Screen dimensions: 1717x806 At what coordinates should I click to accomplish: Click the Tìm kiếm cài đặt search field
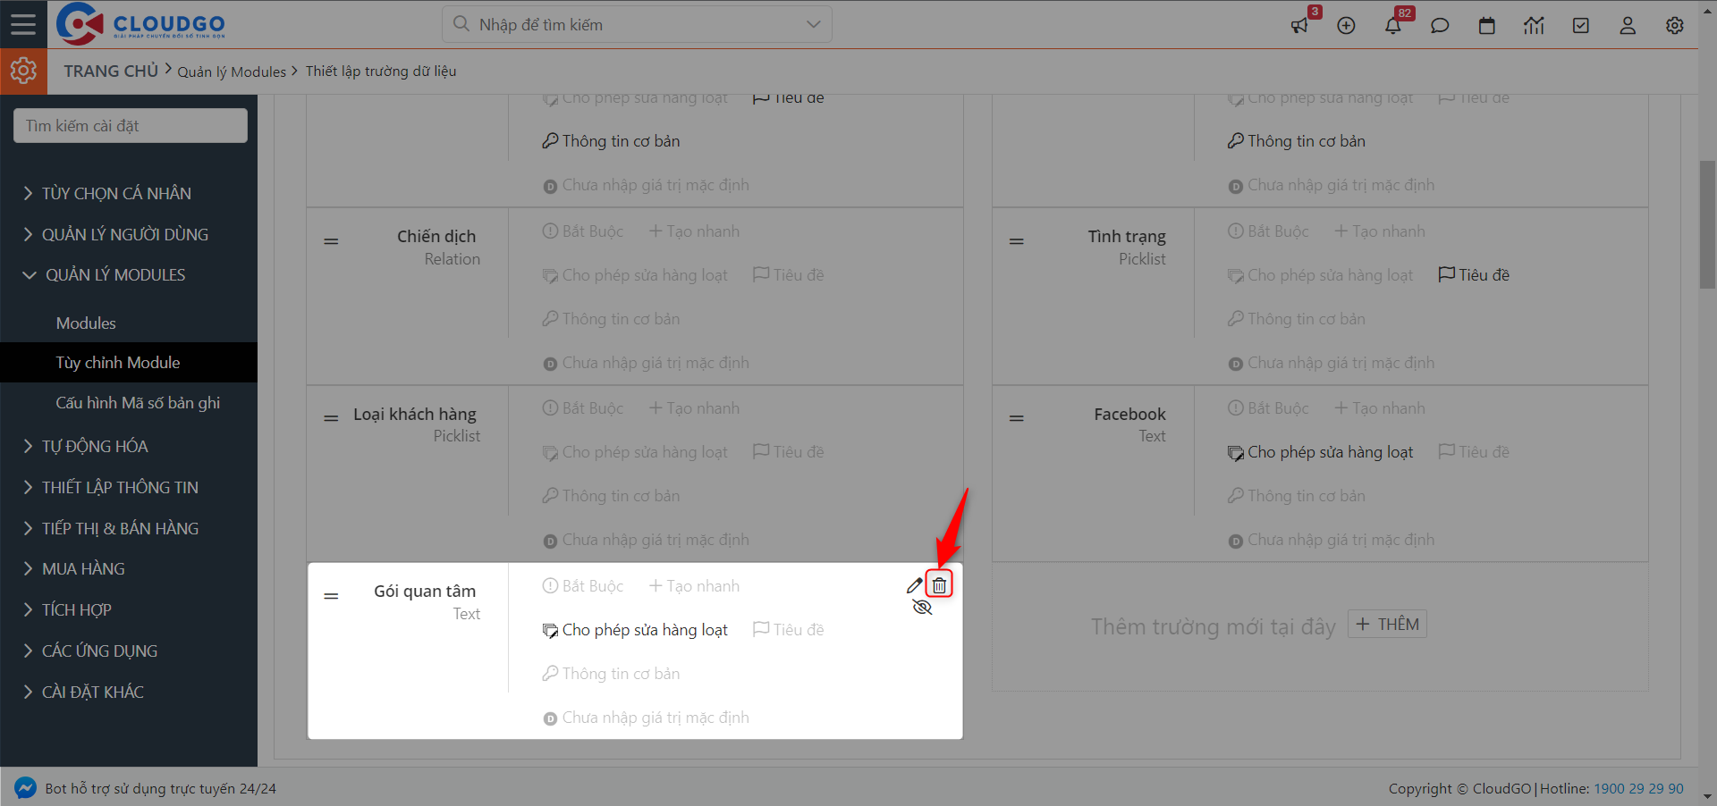tap(131, 126)
